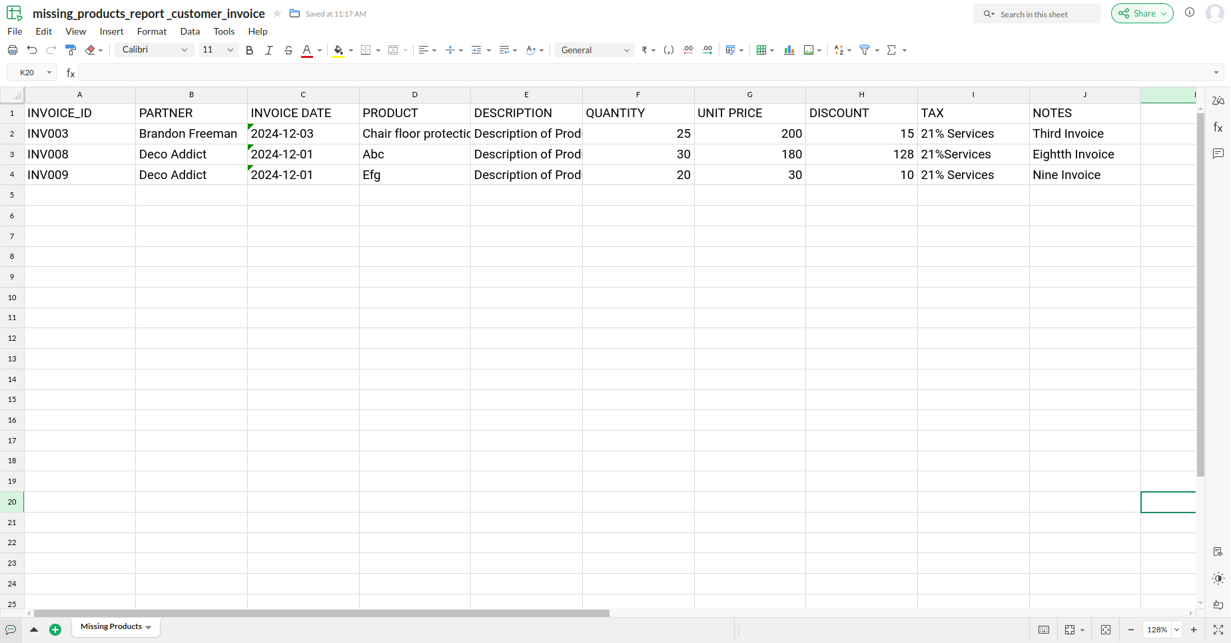The image size is (1231, 643).
Task: Click the Filter funnel icon
Action: (865, 50)
